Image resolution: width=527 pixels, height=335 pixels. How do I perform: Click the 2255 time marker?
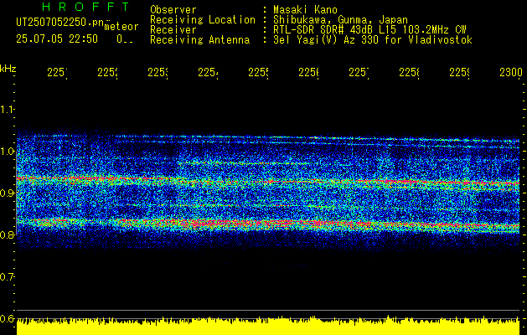258,73
